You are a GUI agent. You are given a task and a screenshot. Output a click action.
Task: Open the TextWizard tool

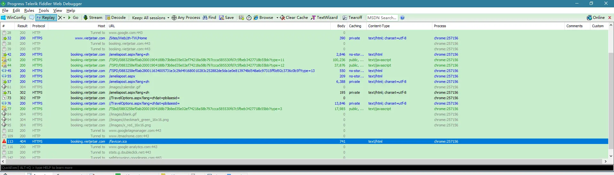[324, 18]
